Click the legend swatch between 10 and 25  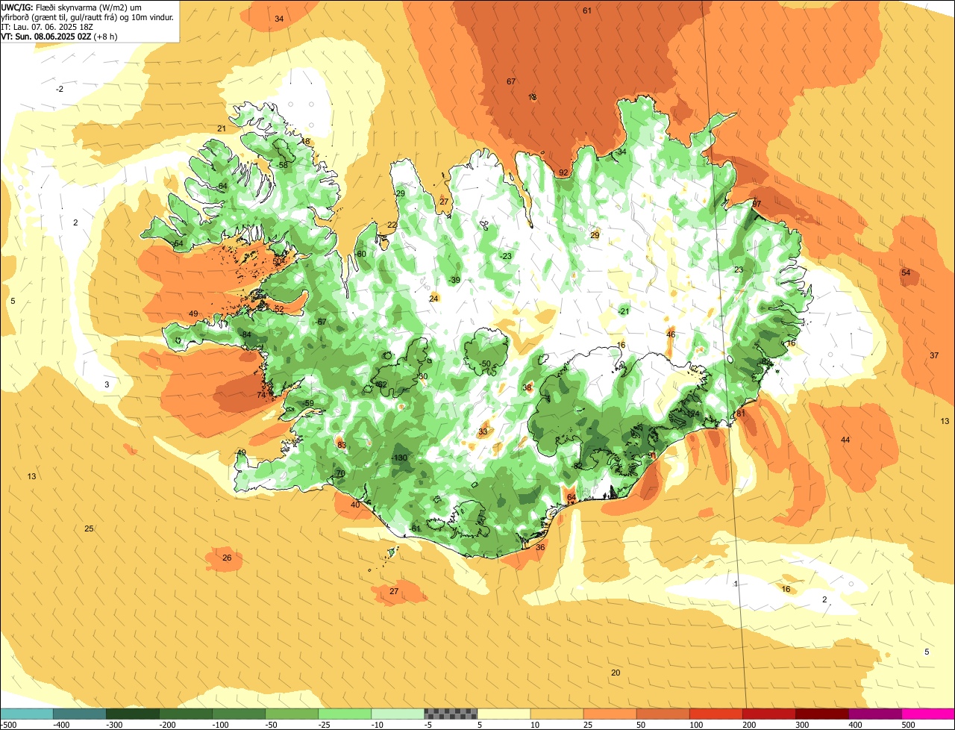pos(557,714)
